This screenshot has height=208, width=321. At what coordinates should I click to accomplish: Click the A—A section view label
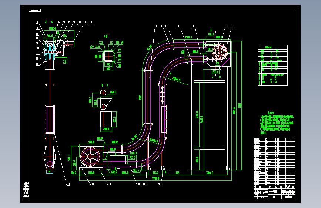[49, 22]
